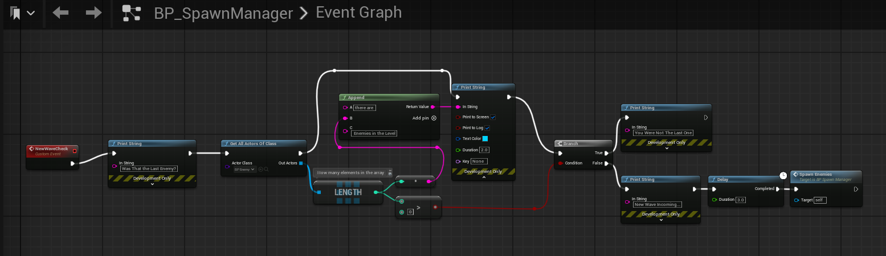
Task: Expand the 'New Wave Incoming' Print String node
Action: pos(662,220)
